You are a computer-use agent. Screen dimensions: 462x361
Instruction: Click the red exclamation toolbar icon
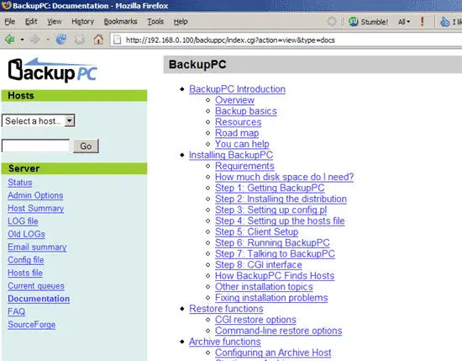tap(423, 21)
